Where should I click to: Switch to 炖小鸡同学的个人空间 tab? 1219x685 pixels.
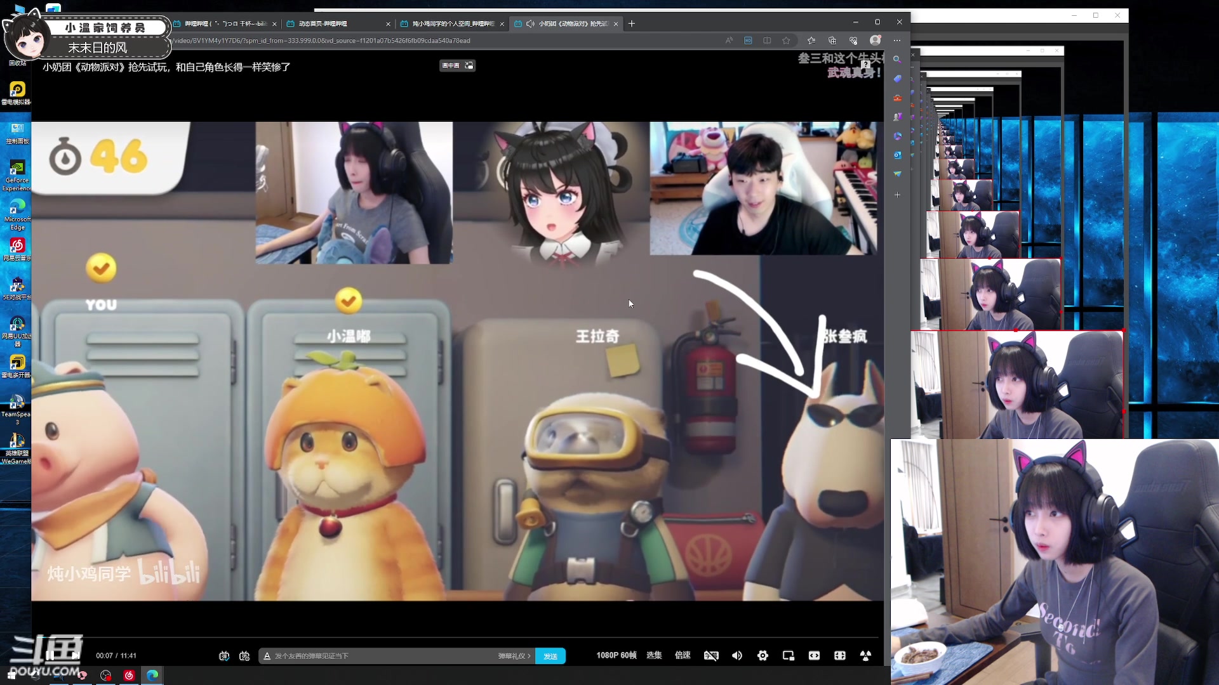click(x=451, y=23)
